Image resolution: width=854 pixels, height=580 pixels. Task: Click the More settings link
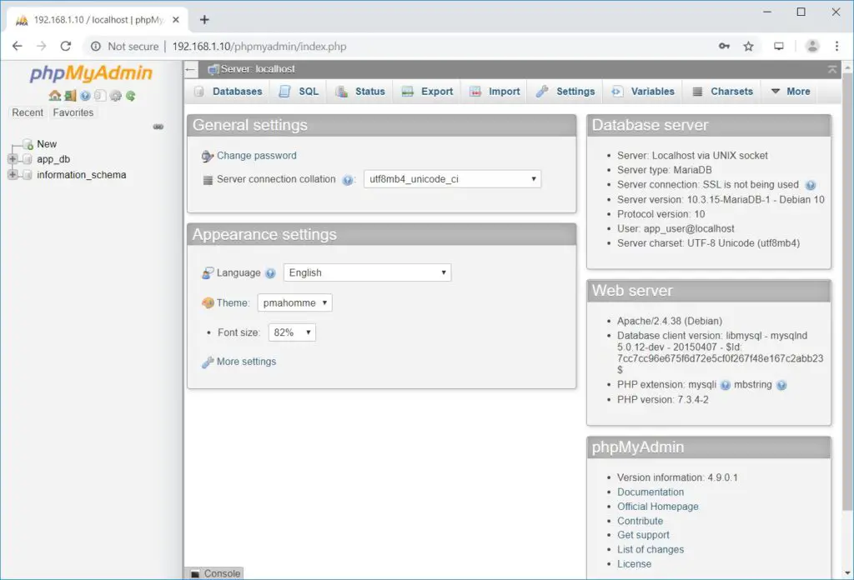point(246,362)
